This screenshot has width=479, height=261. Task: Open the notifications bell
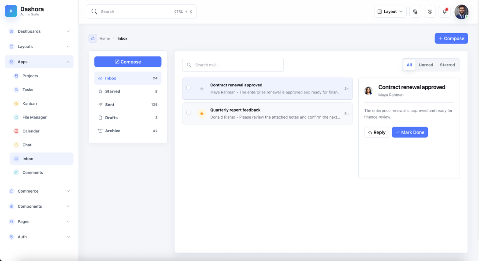click(445, 11)
